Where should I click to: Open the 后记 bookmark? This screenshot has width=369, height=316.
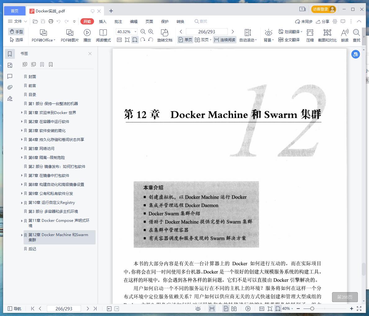[32, 249]
